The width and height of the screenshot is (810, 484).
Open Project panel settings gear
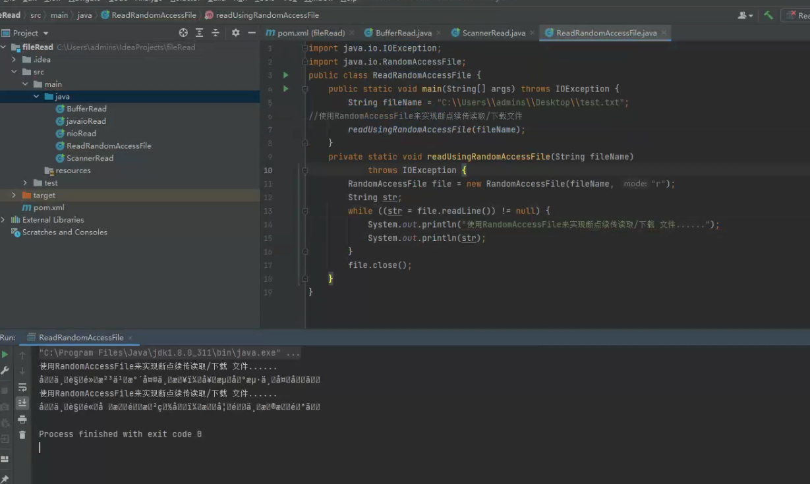pyautogui.click(x=235, y=33)
